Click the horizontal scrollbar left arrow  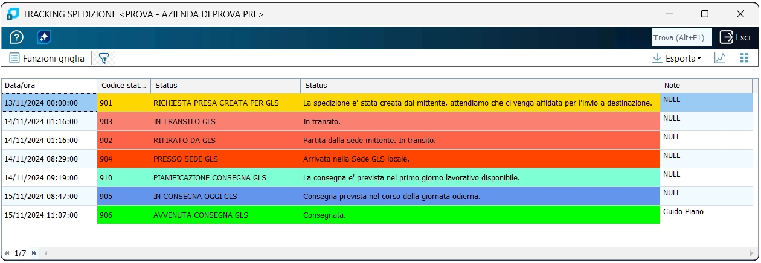45,253
